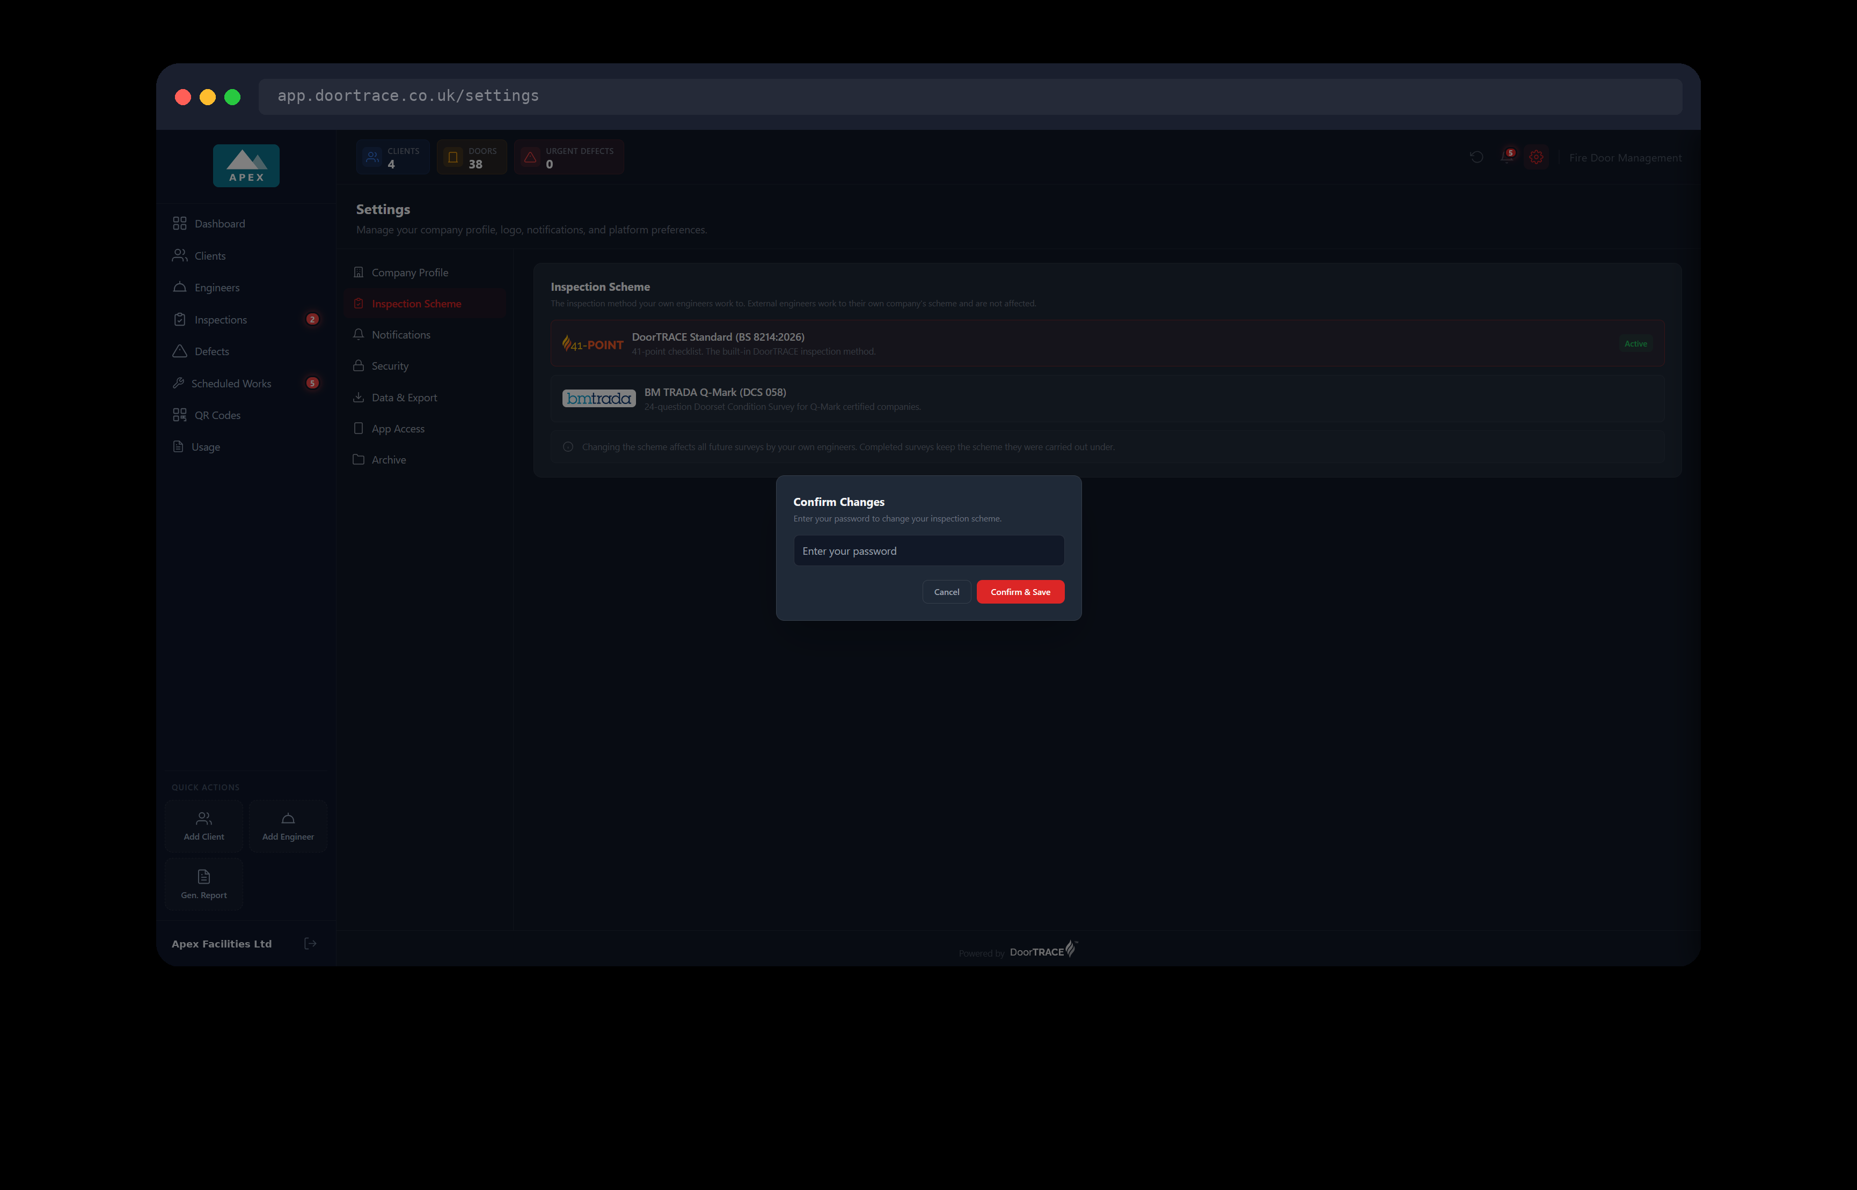Click the App Access phone icon
Screen dimensions: 1857x1190
coord(359,428)
